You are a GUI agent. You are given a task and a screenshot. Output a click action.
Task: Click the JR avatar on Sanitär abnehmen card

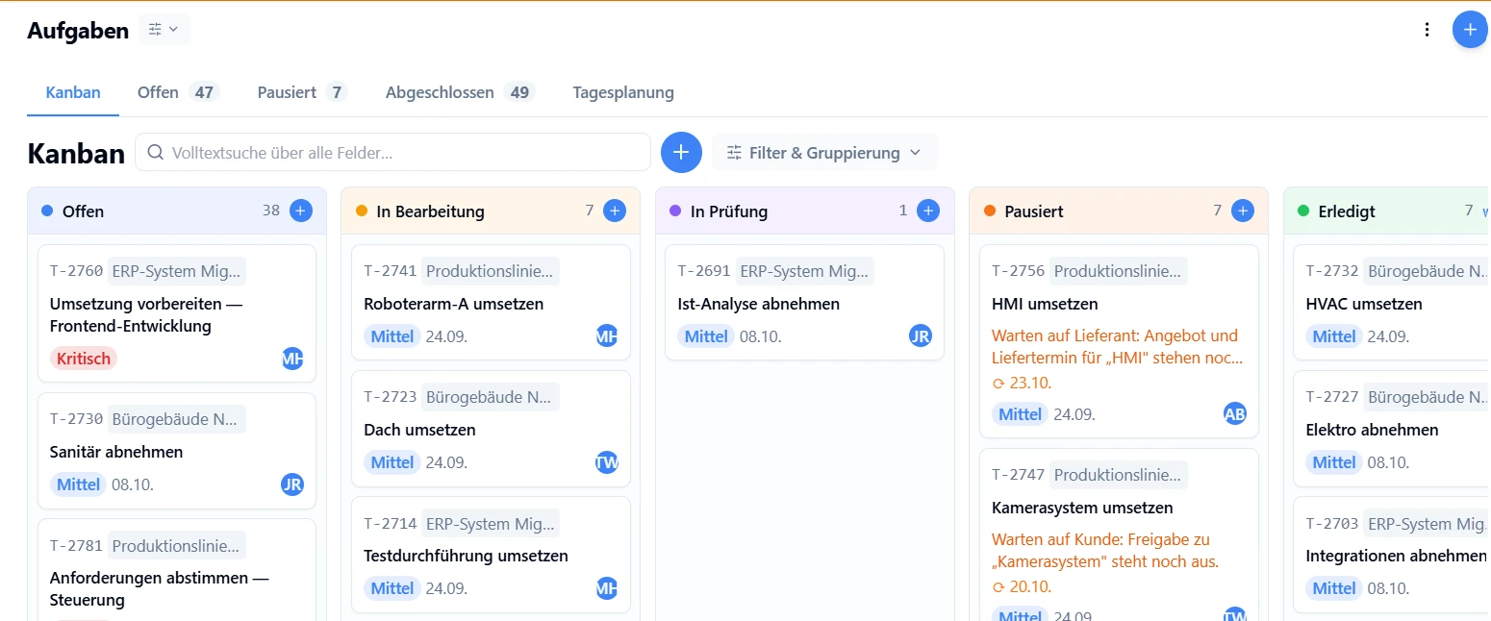[x=292, y=484]
